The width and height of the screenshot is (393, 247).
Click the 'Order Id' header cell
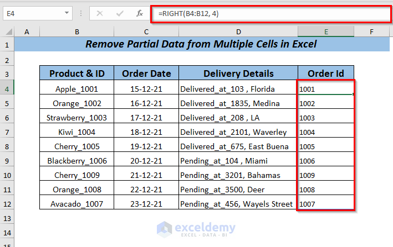326,73
